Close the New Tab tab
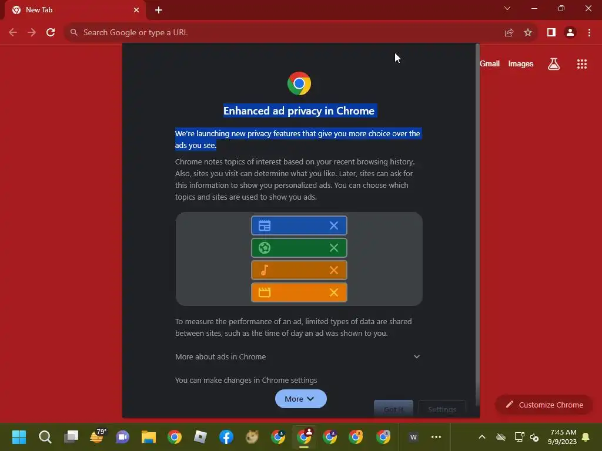The image size is (602, 451). point(136,10)
